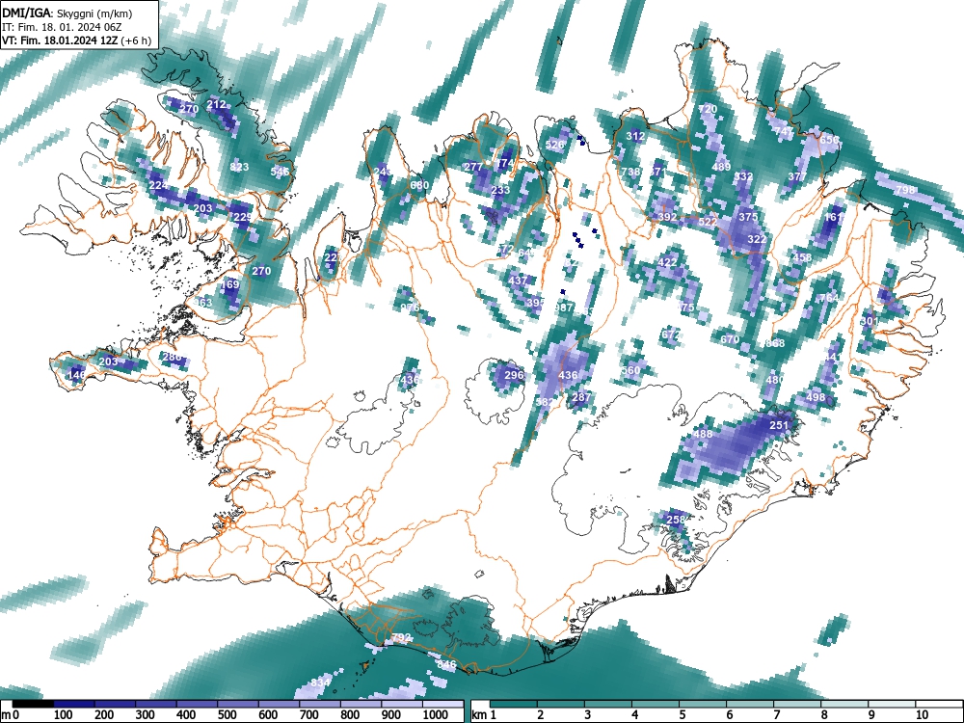Click the 526 visibility value
The height and width of the screenshot is (723, 964).
(x=554, y=146)
